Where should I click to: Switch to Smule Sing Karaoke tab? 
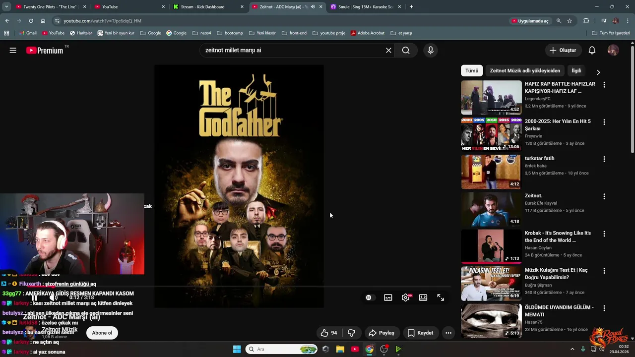click(365, 7)
